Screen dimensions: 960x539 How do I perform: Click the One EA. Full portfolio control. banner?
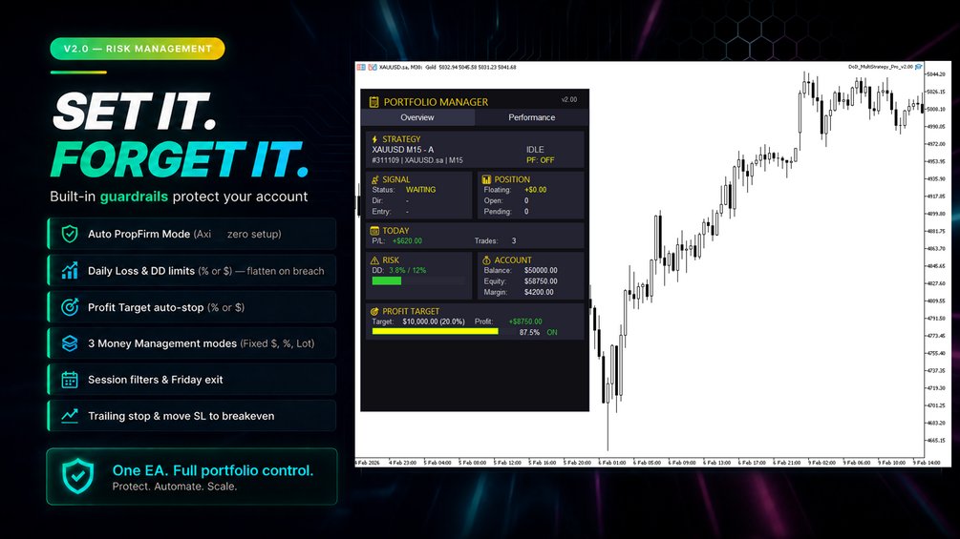tap(192, 477)
